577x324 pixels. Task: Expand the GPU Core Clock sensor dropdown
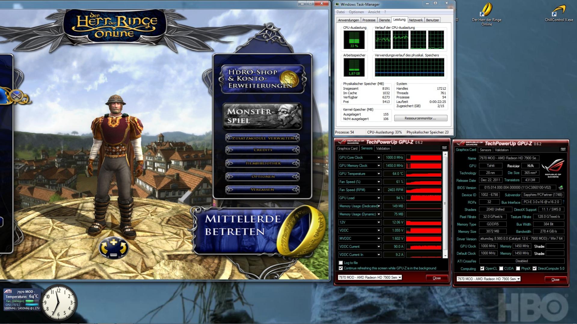tap(379, 158)
